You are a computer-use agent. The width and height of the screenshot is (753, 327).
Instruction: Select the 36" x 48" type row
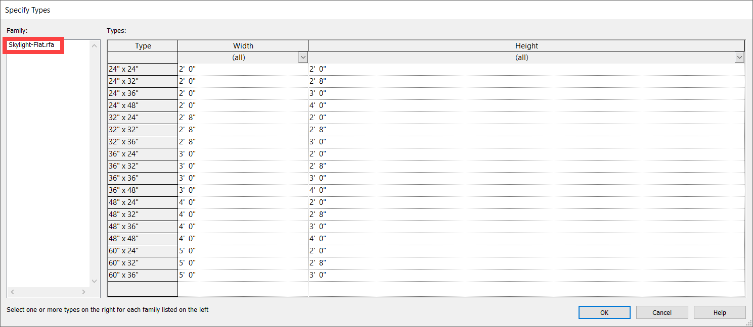pos(142,190)
